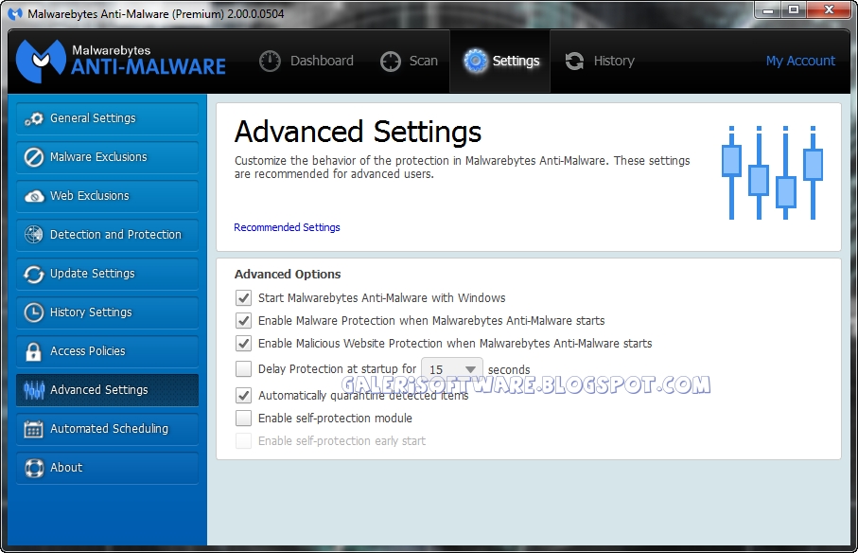The width and height of the screenshot is (858, 553).
Task: Open General Settings in the sidebar
Action: [x=107, y=118]
